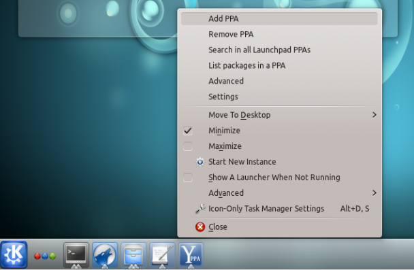Select the Y PPA Manager taskbar icon

coord(191,255)
